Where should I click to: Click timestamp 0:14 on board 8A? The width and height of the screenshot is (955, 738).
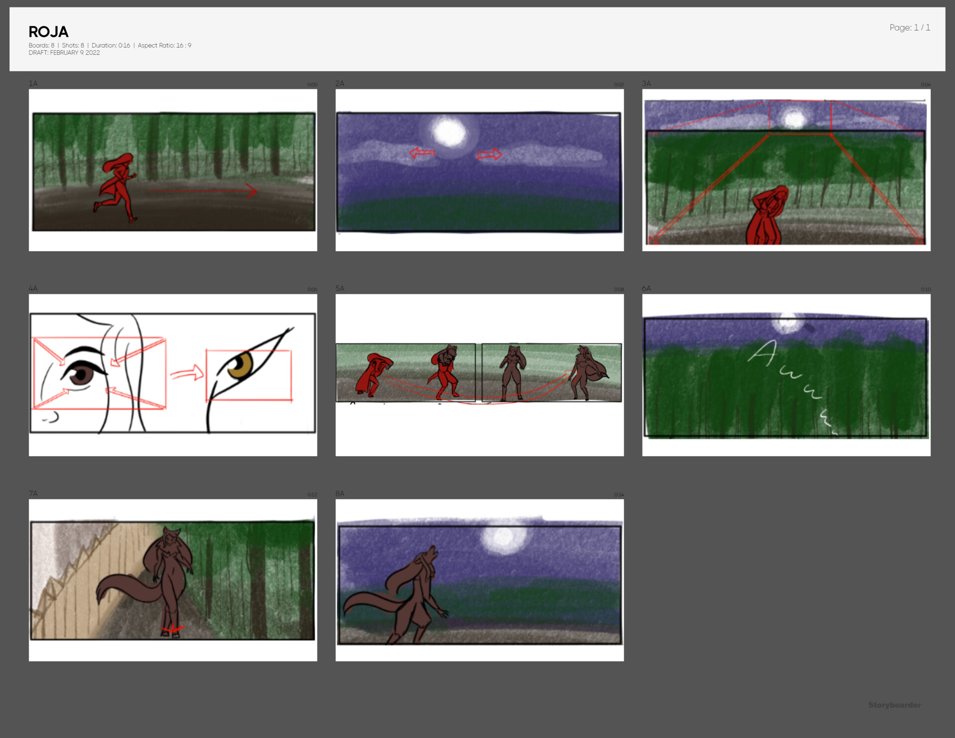pyautogui.click(x=618, y=494)
